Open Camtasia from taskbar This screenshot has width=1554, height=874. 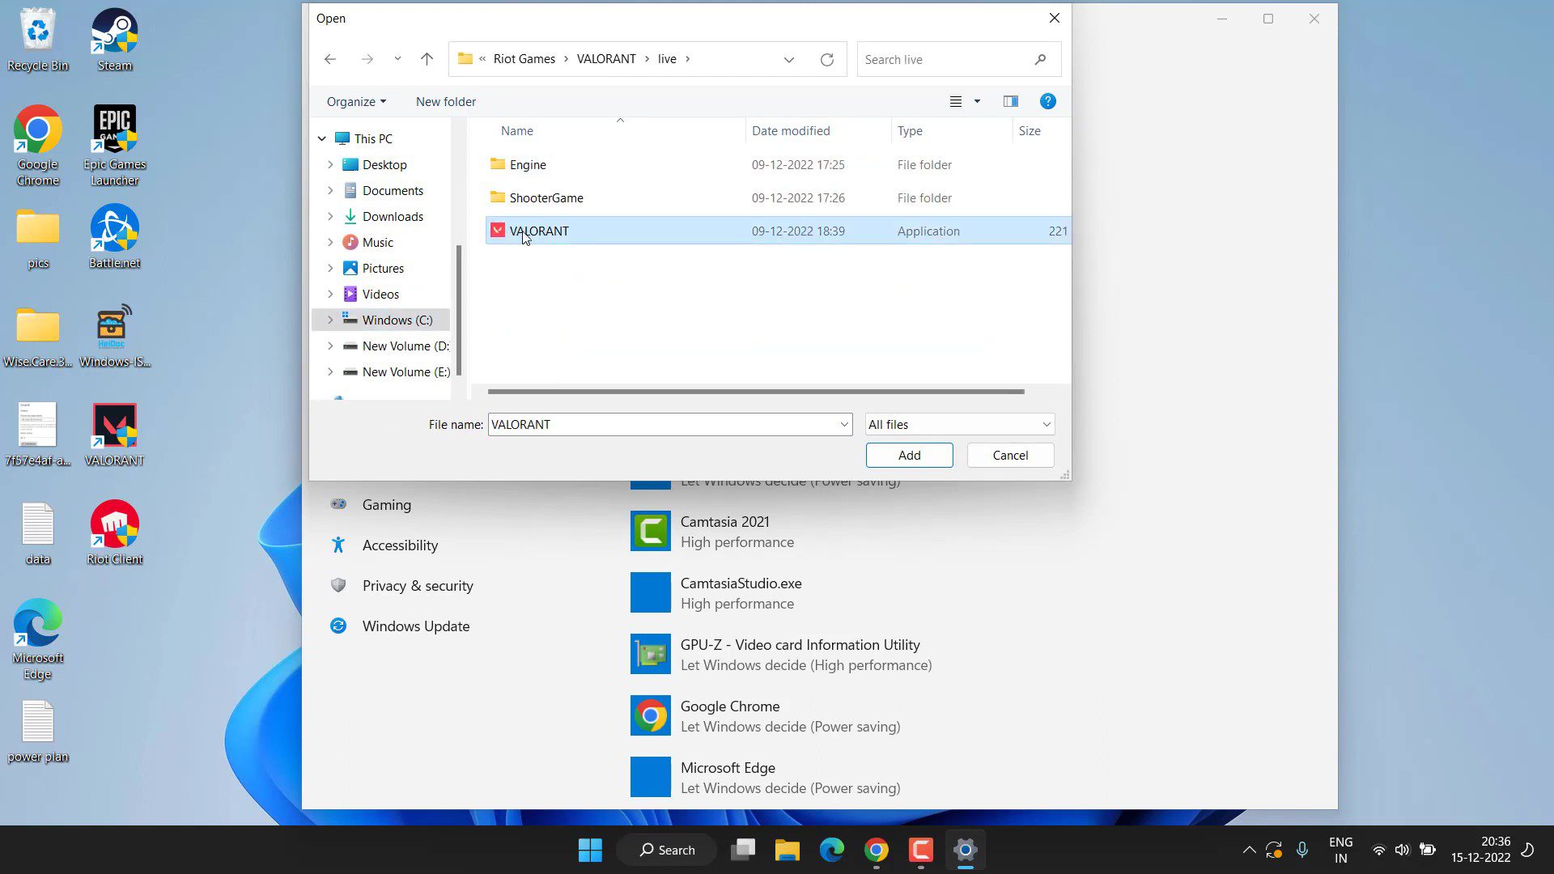click(x=920, y=850)
